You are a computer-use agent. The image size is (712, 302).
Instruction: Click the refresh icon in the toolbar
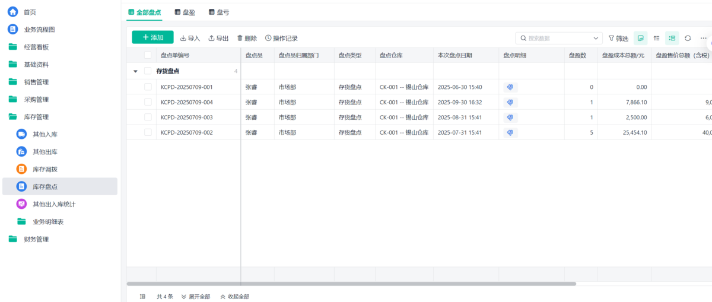[x=688, y=38]
